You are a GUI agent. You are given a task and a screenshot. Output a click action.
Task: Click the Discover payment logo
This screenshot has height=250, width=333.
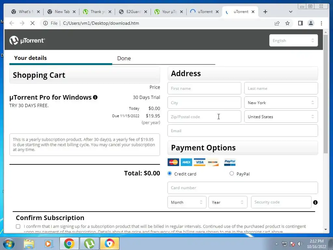[213, 162]
